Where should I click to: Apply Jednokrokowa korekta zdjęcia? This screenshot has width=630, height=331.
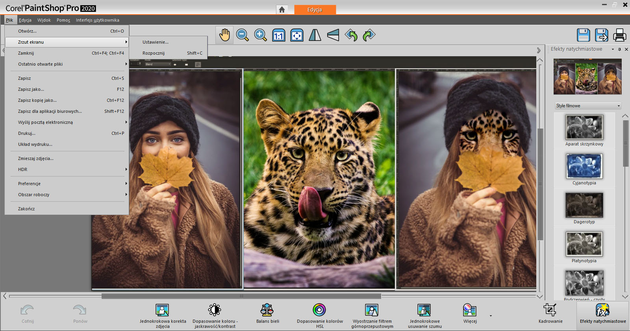(163, 316)
